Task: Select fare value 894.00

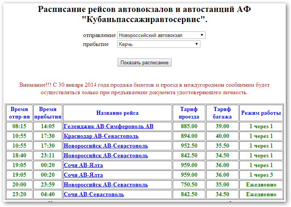Action: click(189, 136)
